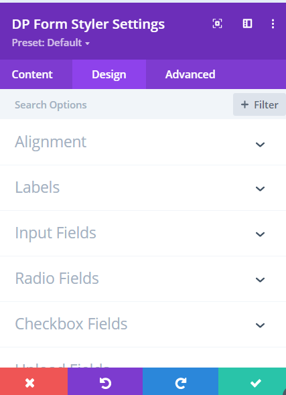Click the expand modal fullscreen icon
This screenshot has width=286, height=395.
click(217, 24)
